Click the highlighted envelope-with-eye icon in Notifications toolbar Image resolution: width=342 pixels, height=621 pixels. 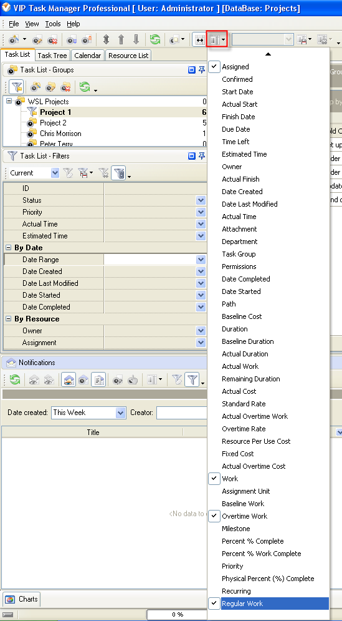pos(69,380)
